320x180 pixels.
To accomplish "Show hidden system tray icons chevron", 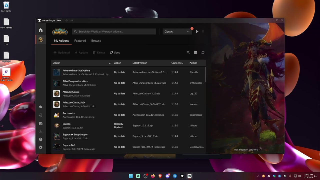I will (258, 176).
